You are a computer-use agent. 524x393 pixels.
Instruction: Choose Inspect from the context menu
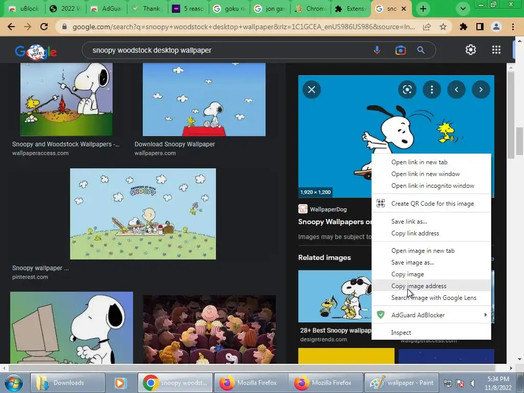pos(431,333)
